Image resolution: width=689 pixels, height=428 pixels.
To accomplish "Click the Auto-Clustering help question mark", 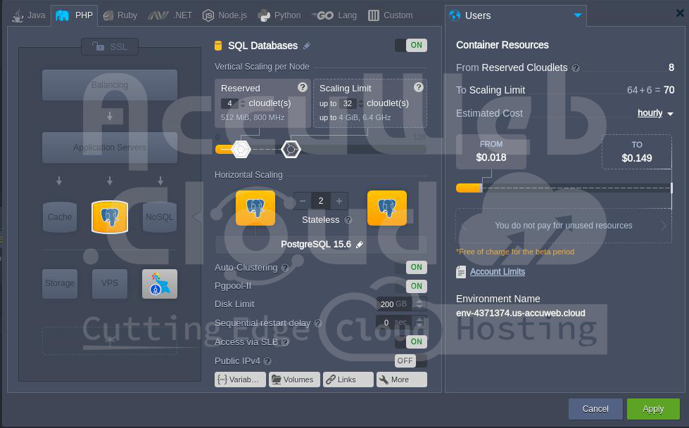I will (285, 268).
